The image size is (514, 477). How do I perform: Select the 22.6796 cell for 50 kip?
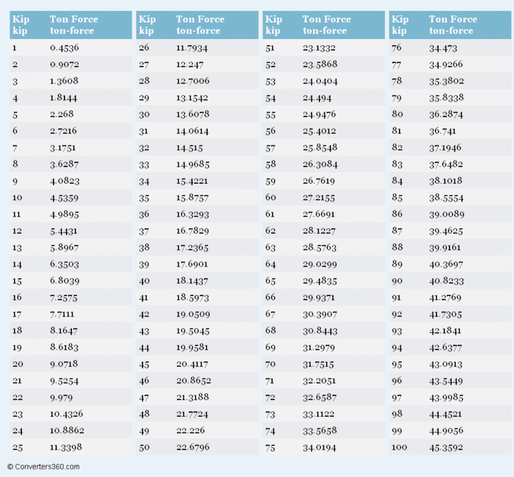pyautogui.click(x=194, y=448)
